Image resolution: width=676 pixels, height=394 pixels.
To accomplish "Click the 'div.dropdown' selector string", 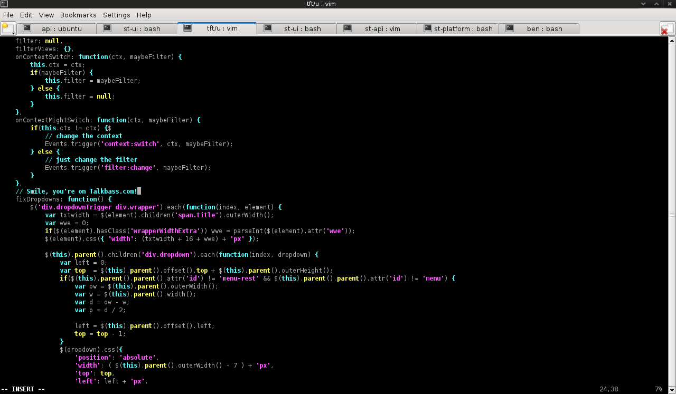I will tap(167, 254).
